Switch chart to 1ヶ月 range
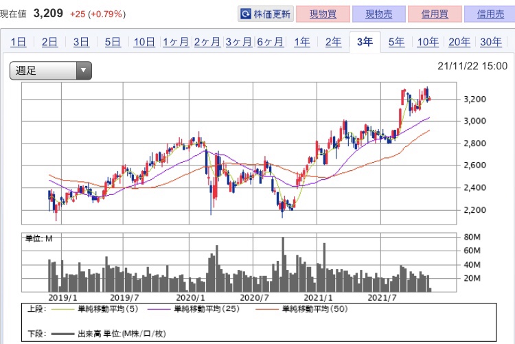 (x=176, y=42)
